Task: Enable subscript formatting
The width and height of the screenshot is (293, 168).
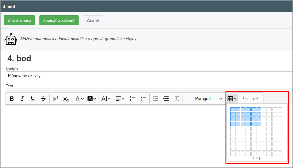Action: [x=66, y=99]
